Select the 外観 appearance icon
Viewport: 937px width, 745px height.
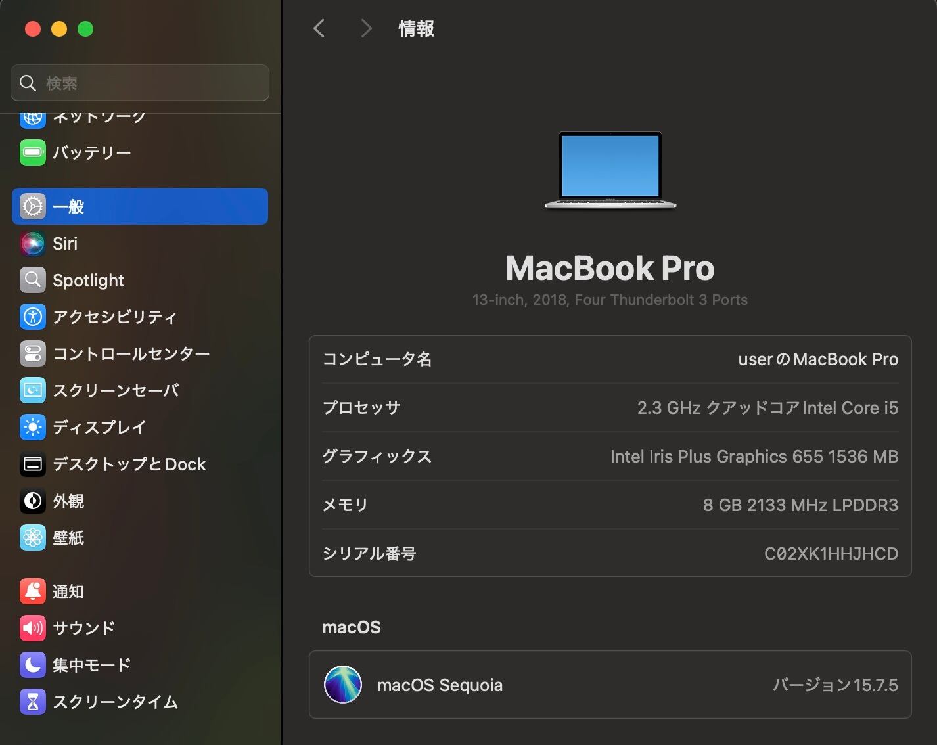32,501
